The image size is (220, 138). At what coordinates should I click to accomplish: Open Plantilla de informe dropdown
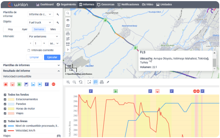[x=40, y=14]
